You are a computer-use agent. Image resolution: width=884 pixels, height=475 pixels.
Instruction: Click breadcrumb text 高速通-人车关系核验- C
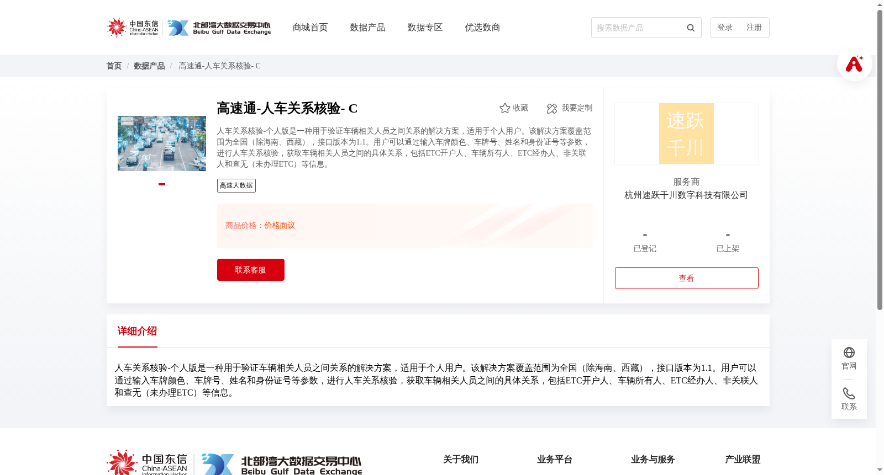coord(219,66)
